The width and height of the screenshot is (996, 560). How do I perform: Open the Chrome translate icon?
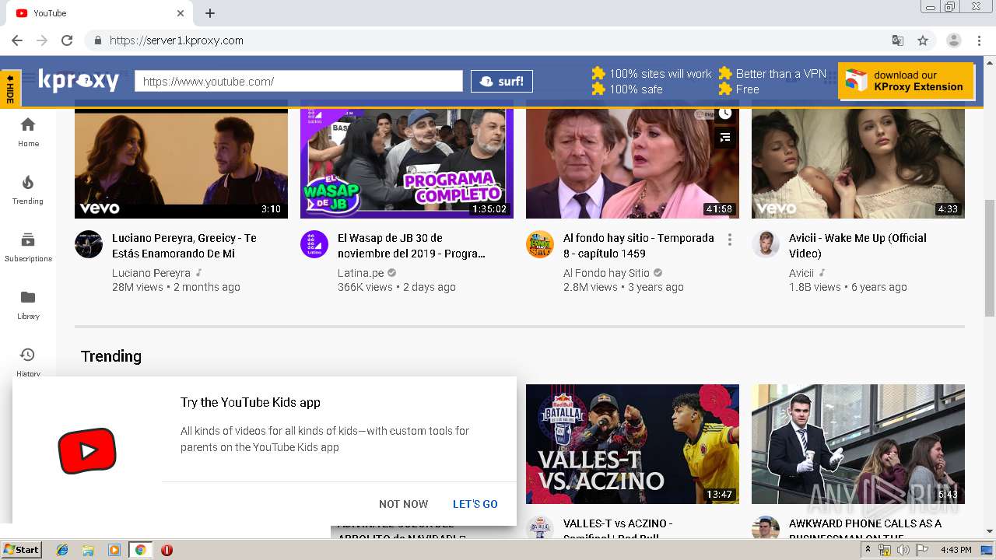[x=898, y=40]
